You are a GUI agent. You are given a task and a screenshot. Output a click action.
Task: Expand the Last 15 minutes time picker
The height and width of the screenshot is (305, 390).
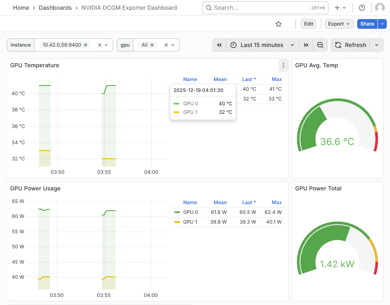tap(262, 45)
